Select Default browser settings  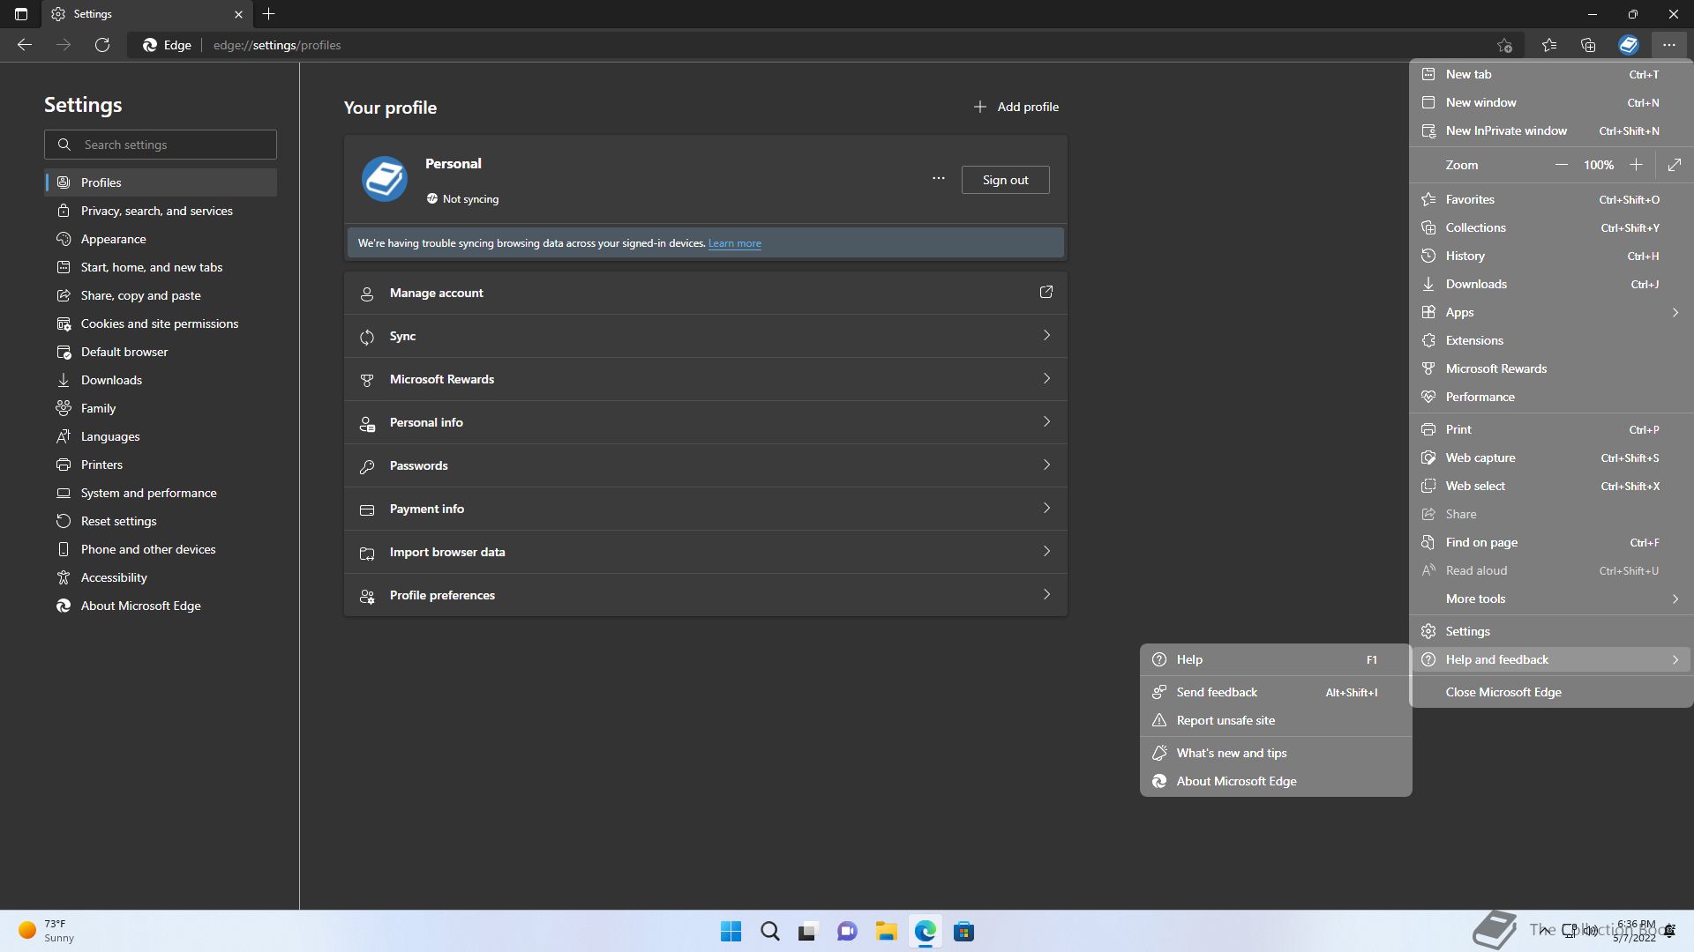tap(161, 352)
